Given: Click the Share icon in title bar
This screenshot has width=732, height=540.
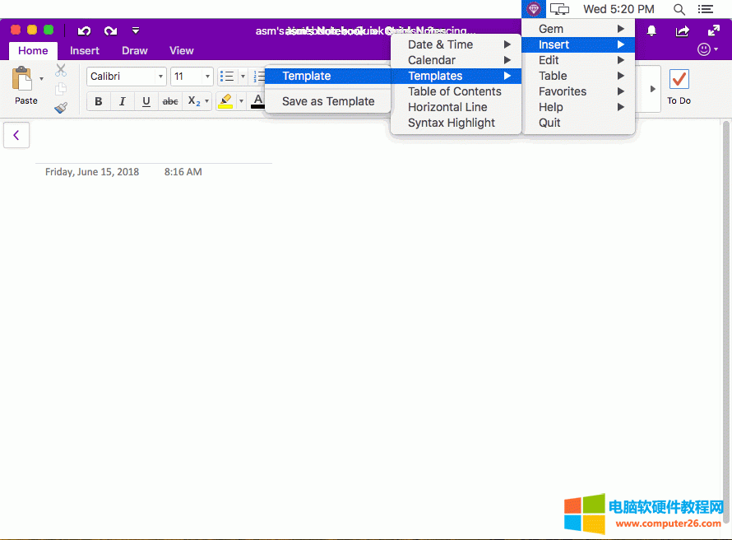Looking at the screenshot, I should point(682,31).
